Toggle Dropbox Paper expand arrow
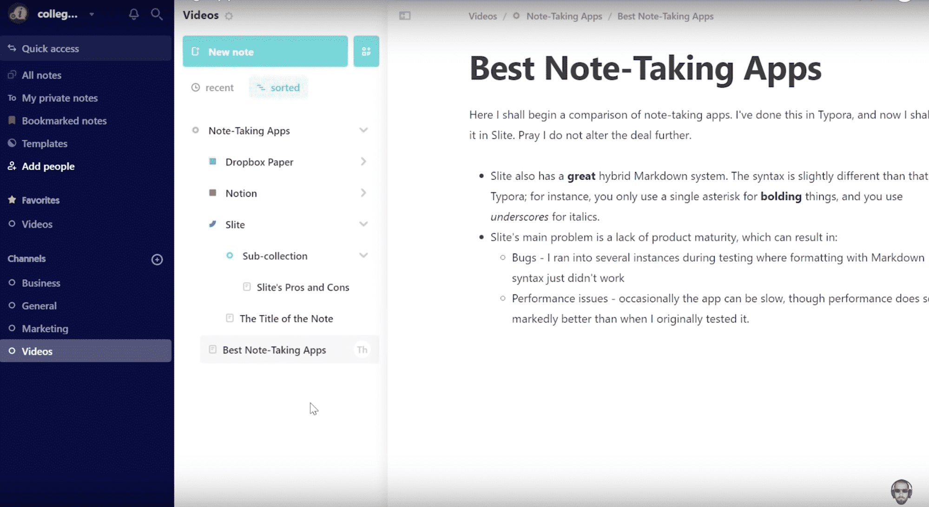The image size is (929, 507). pos(363,161)
